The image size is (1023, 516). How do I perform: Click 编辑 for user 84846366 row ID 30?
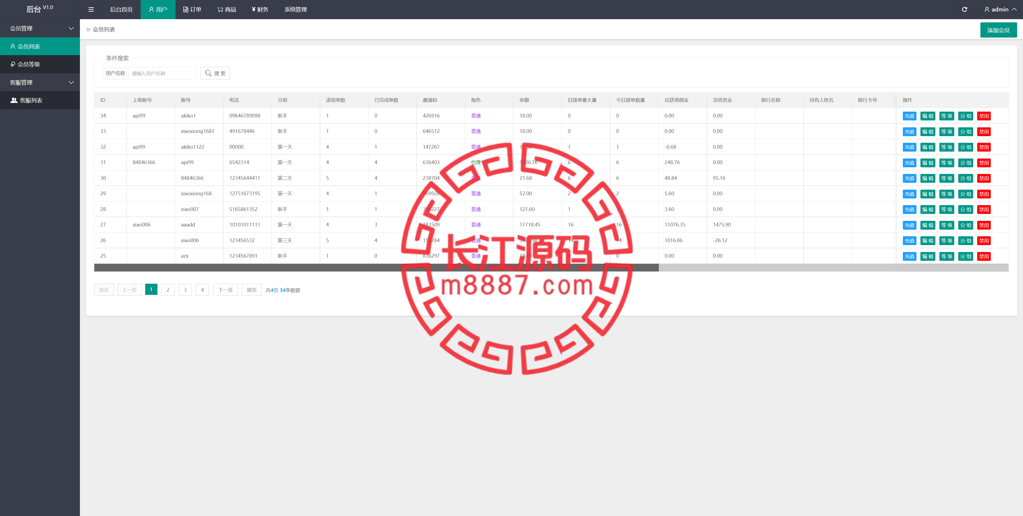coord(928,178)
